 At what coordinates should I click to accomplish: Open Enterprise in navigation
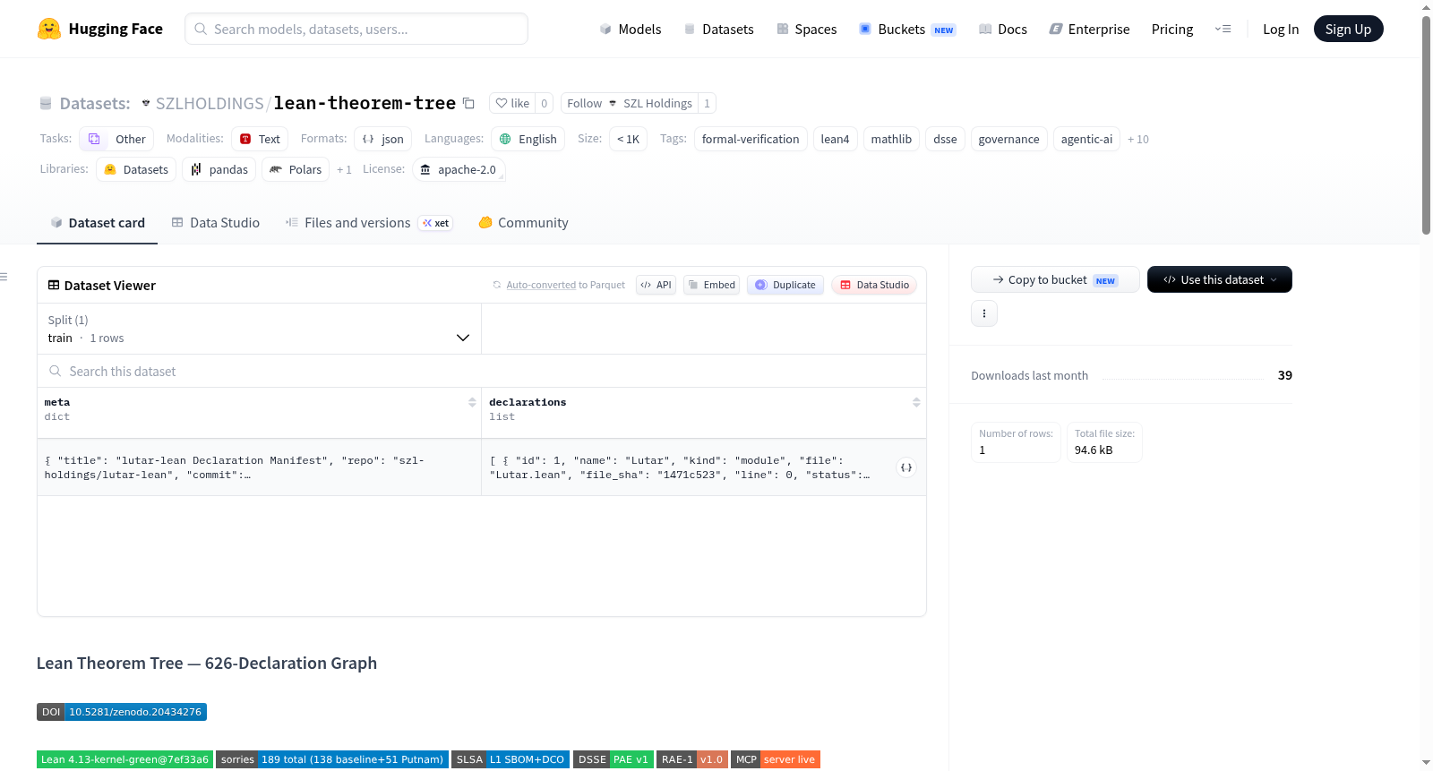(1089, 30)
